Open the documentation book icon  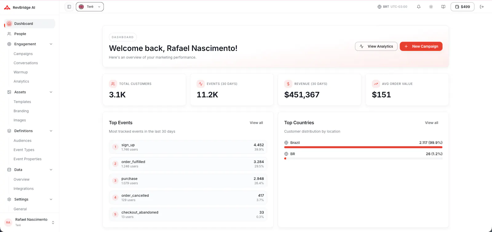point(443,7)
